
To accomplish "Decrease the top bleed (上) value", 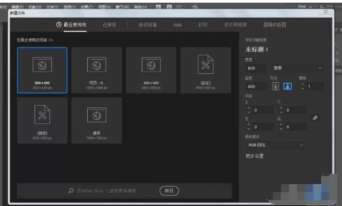I will tap(249, 112).
